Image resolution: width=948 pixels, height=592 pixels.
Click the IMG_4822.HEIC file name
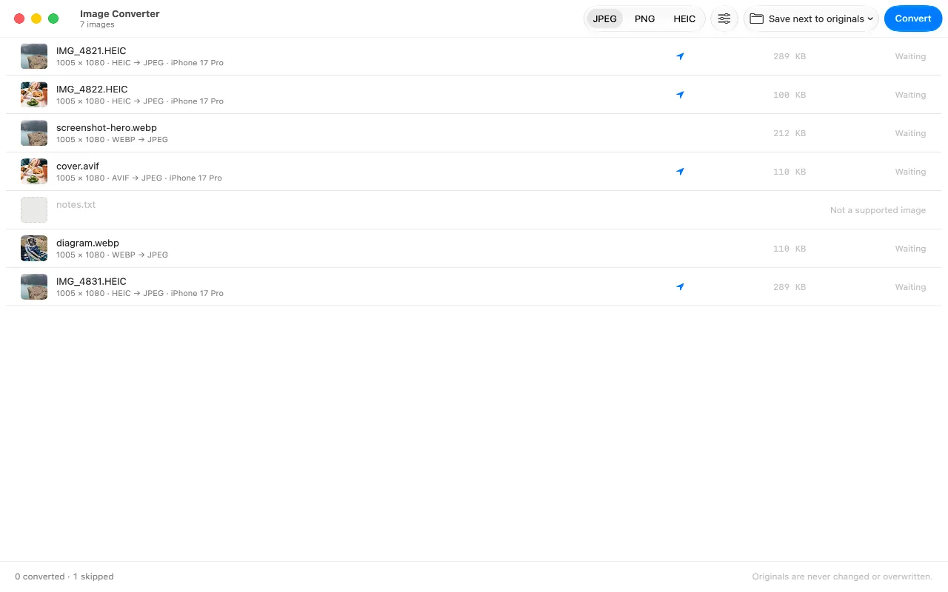(92, 90)
